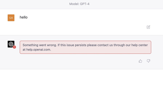This screenshot has width=163, height=109.
Task: Select the orange GA user avatar
Action: [x=11, y=18]
